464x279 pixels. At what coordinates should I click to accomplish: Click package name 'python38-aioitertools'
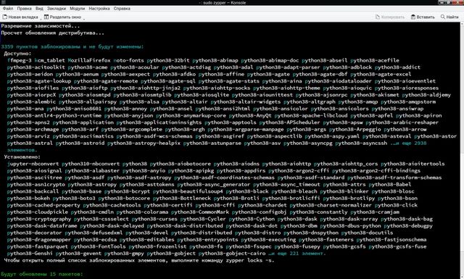[413, 164]
